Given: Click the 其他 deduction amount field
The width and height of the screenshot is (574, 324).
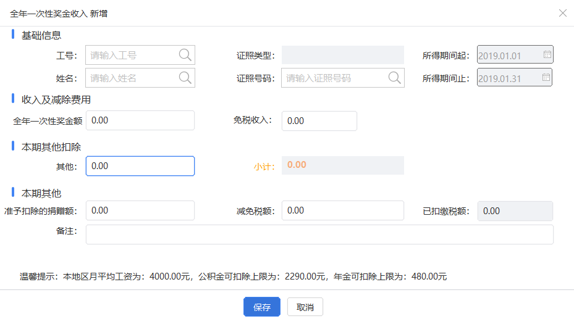Looking at the screenshot, I should (x=140, y=166).
